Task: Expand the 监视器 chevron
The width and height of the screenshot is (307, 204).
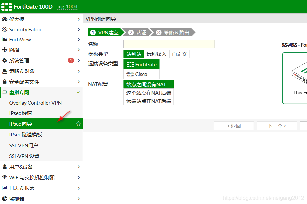Action: tap(79, 199)
